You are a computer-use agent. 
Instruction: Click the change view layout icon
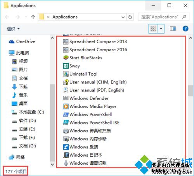click(153, 29)
